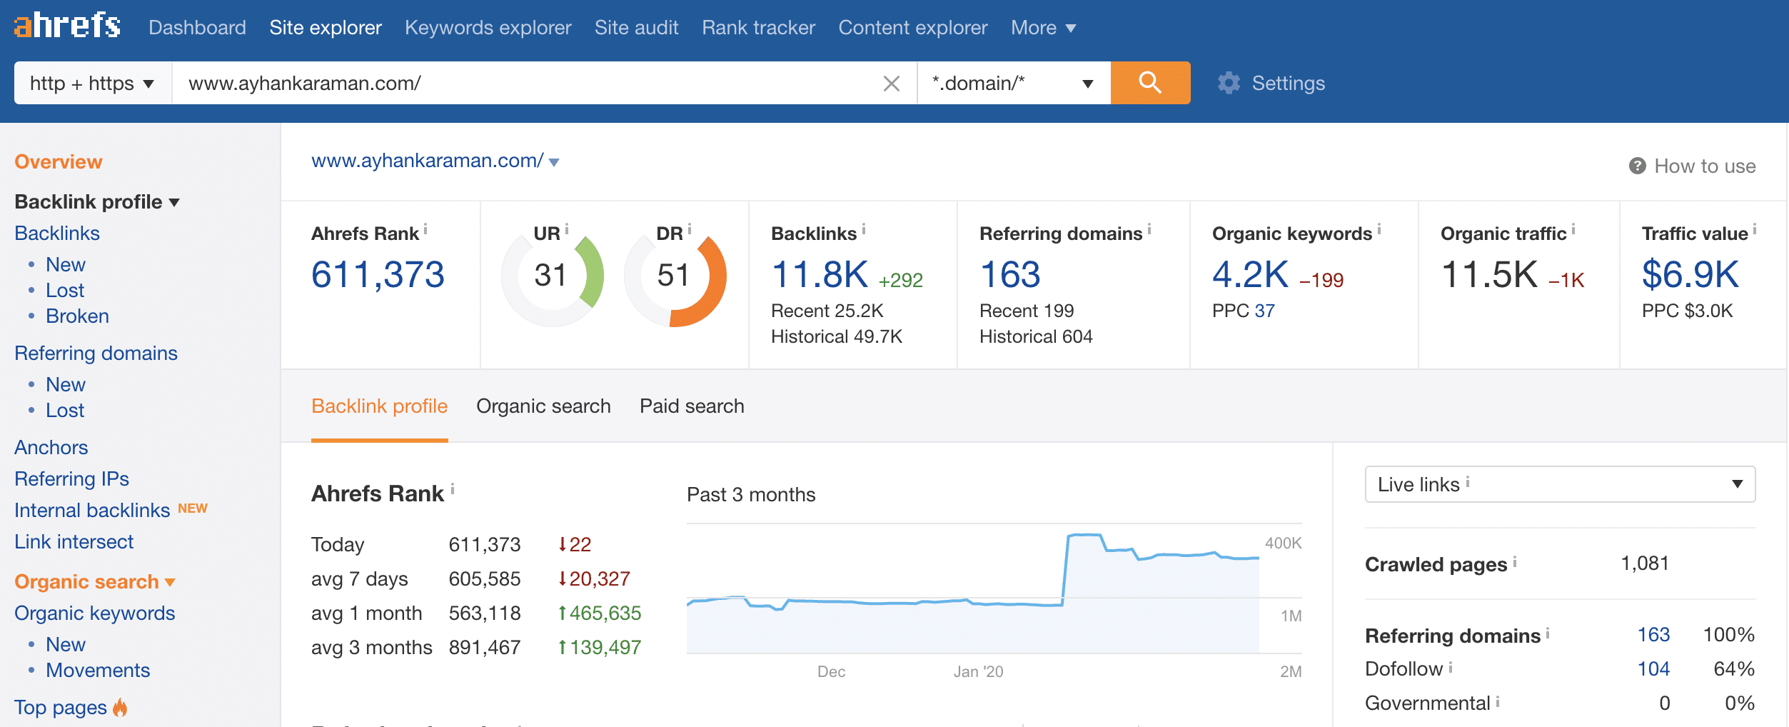Open Anchors in the sidebar
Screen dimensions: 1789x727
51,447
